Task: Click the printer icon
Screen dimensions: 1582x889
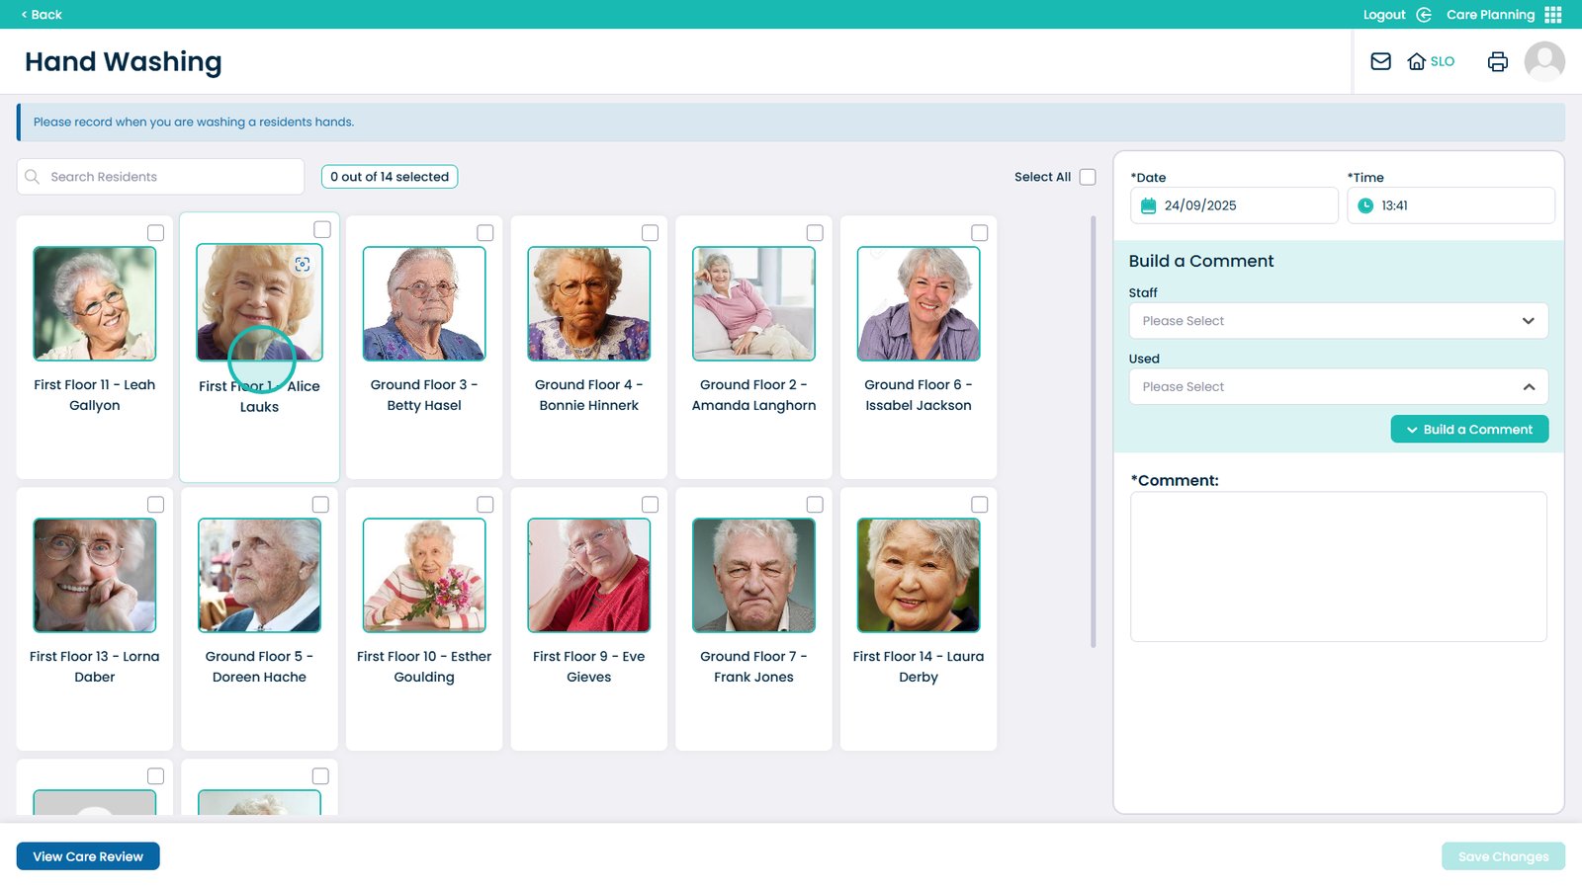Action: [x=1498, y=61]
